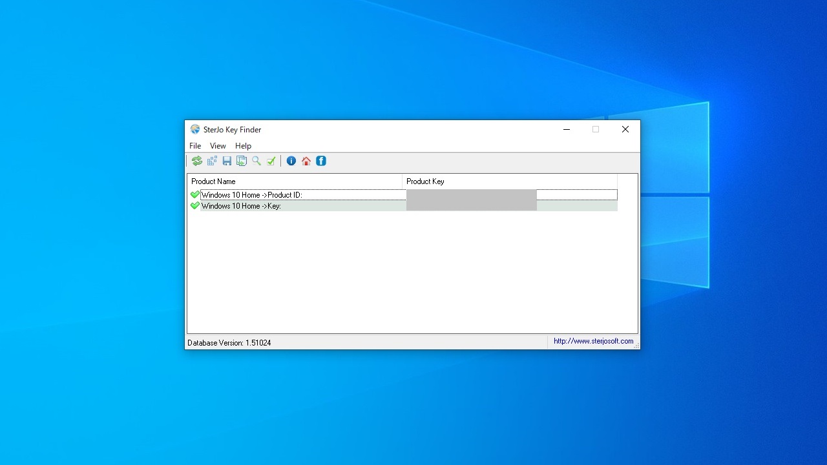Click the green checkmark box toolbar icon

pos(271,161)
